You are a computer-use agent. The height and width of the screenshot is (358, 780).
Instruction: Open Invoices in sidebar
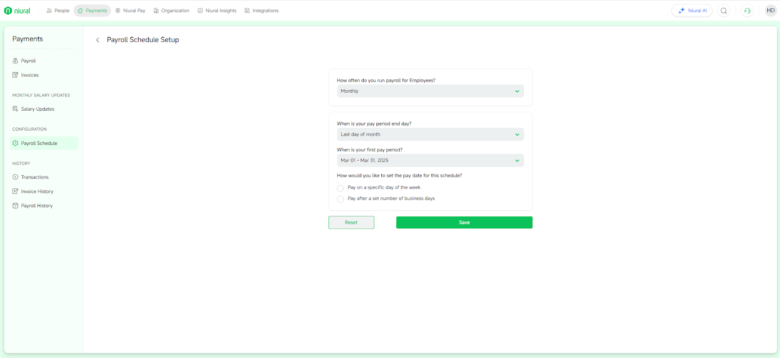[44, 75]
